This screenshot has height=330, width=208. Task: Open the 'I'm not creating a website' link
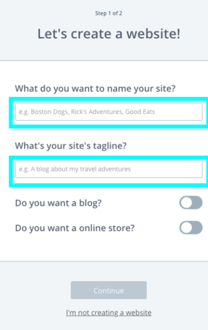[x=109, y=313]
